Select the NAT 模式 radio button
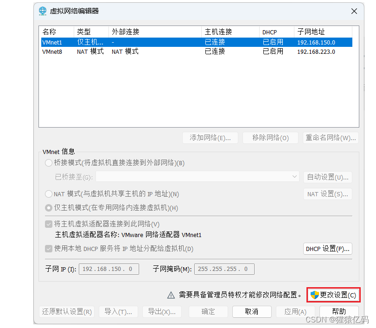Screen dimensions: 376x328 [49, 194]
